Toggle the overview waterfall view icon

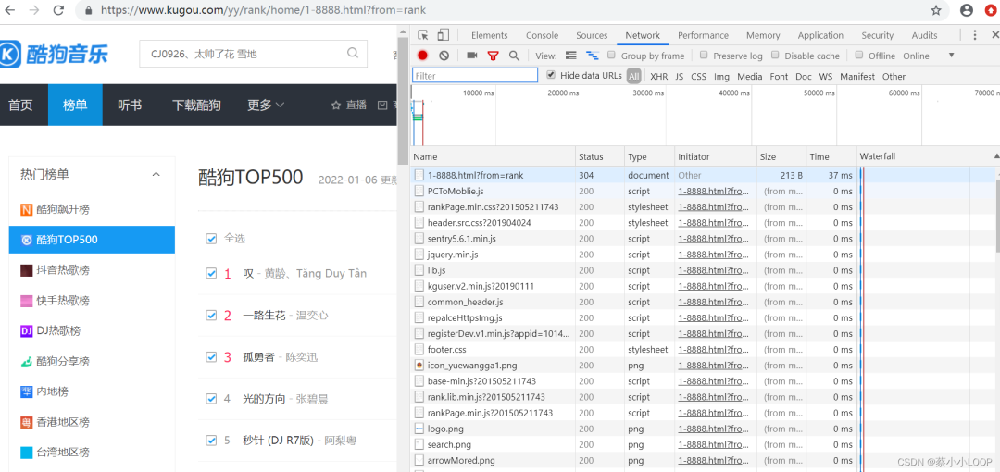[x=593, y=56]
